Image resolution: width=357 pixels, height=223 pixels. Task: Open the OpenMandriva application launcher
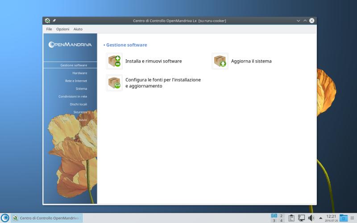tap(5, 218)
